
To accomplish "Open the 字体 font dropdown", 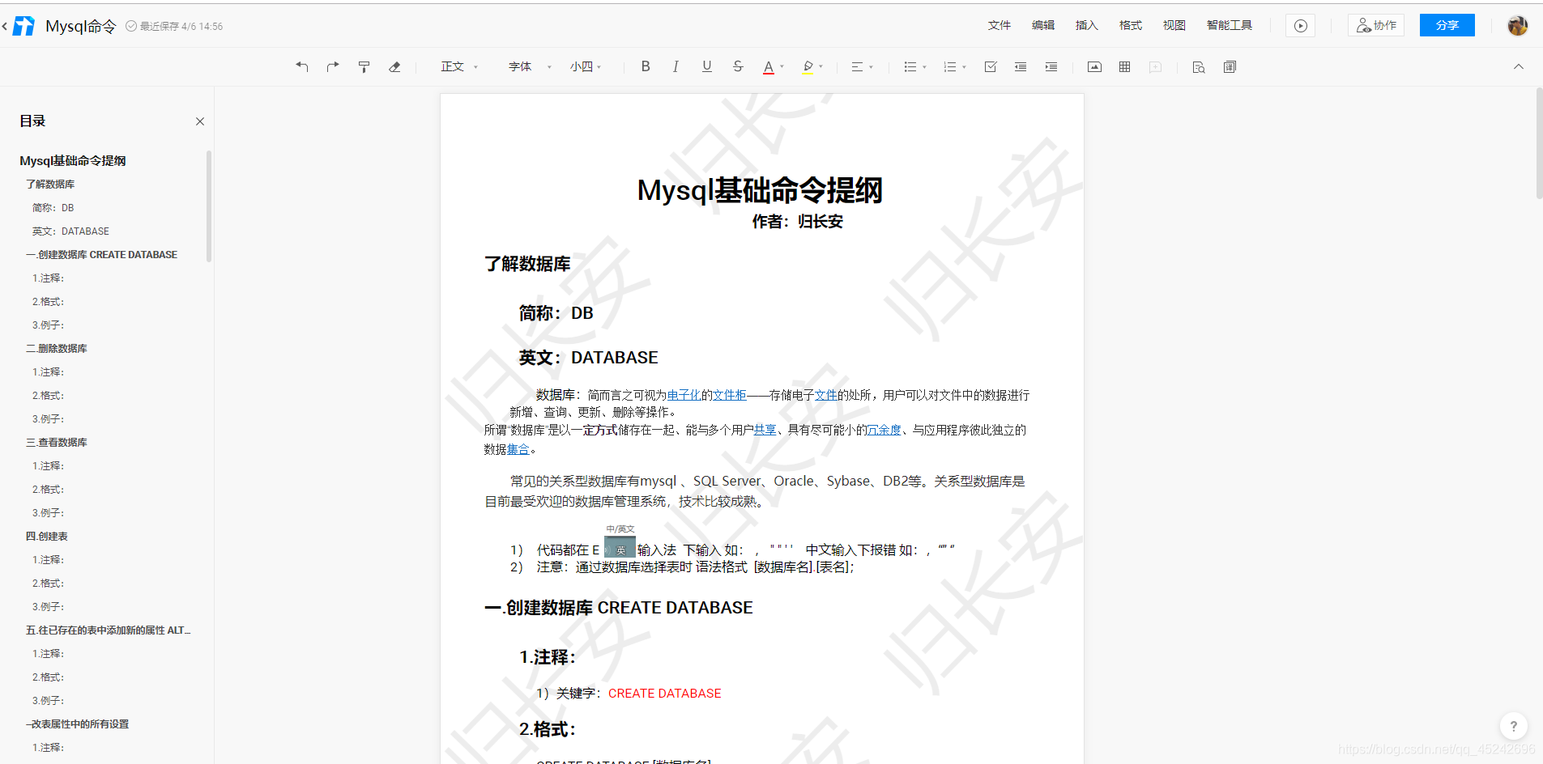I will click(x=530, y=67).
